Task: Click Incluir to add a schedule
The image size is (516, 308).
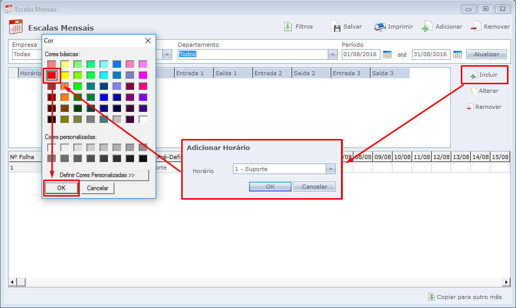Action: pos(484,75)
